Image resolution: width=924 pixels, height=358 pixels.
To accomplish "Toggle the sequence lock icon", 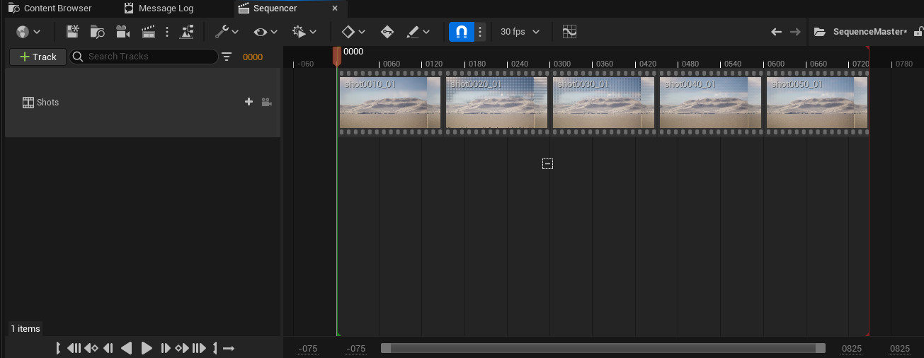I will pos(918,32).
